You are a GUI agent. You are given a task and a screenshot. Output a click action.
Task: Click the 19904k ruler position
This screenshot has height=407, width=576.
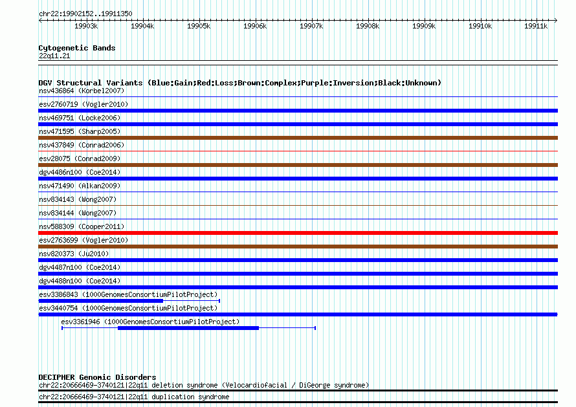[142, 26]
